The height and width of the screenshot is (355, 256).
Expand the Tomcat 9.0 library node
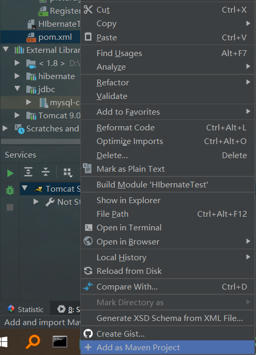17,115
